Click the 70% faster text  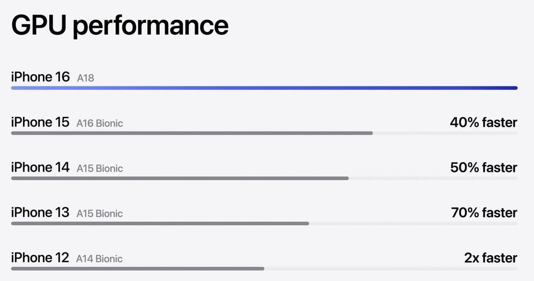(484, 213)
